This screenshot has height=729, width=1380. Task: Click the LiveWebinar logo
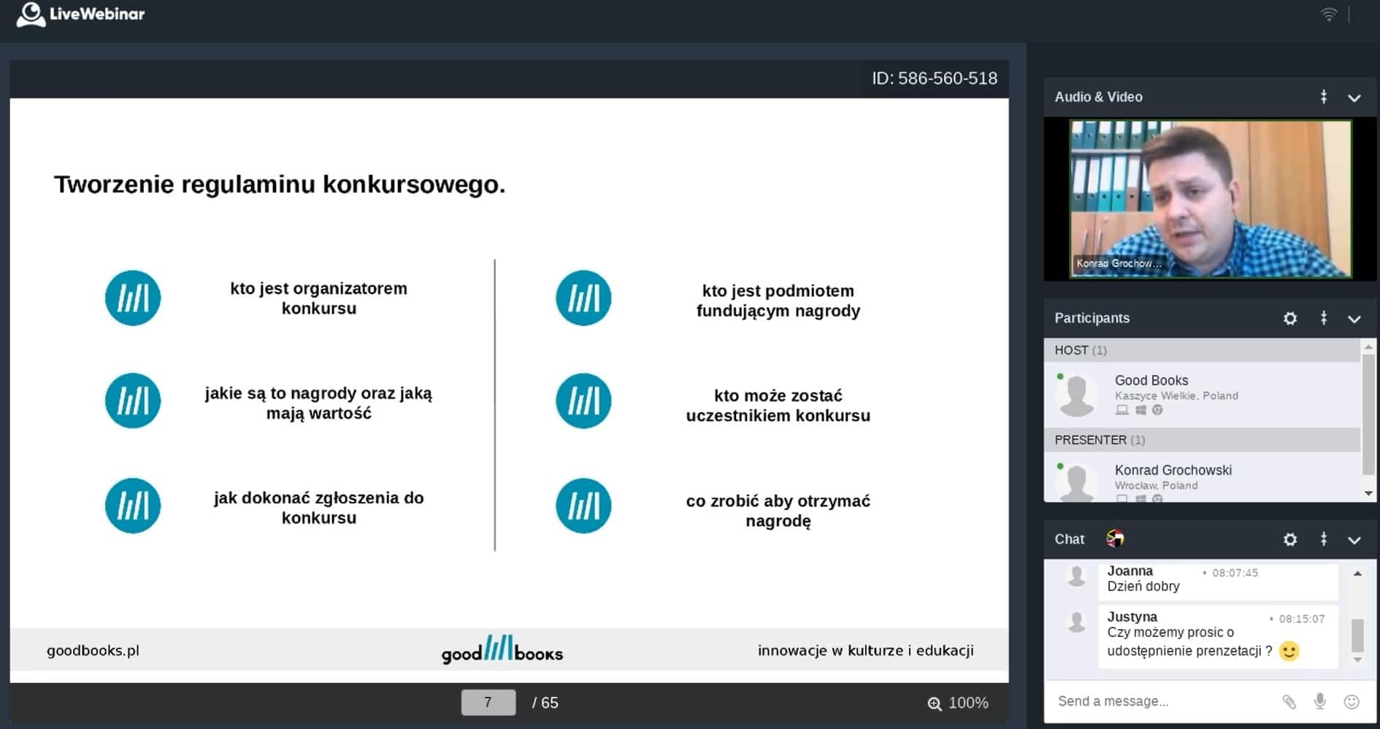point(80,15)
